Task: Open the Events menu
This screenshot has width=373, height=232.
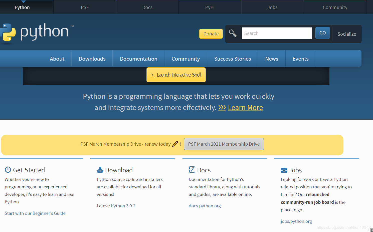Action: (x=301, y=59)
